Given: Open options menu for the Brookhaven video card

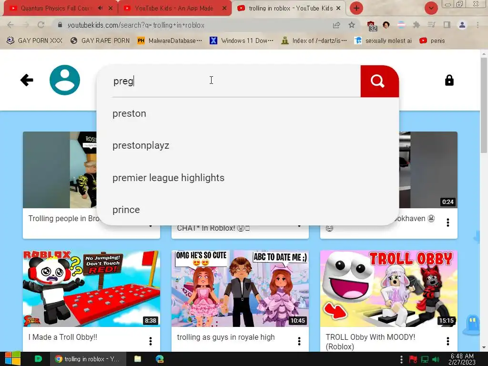Looking at the screenshot, I should (448, 223).
